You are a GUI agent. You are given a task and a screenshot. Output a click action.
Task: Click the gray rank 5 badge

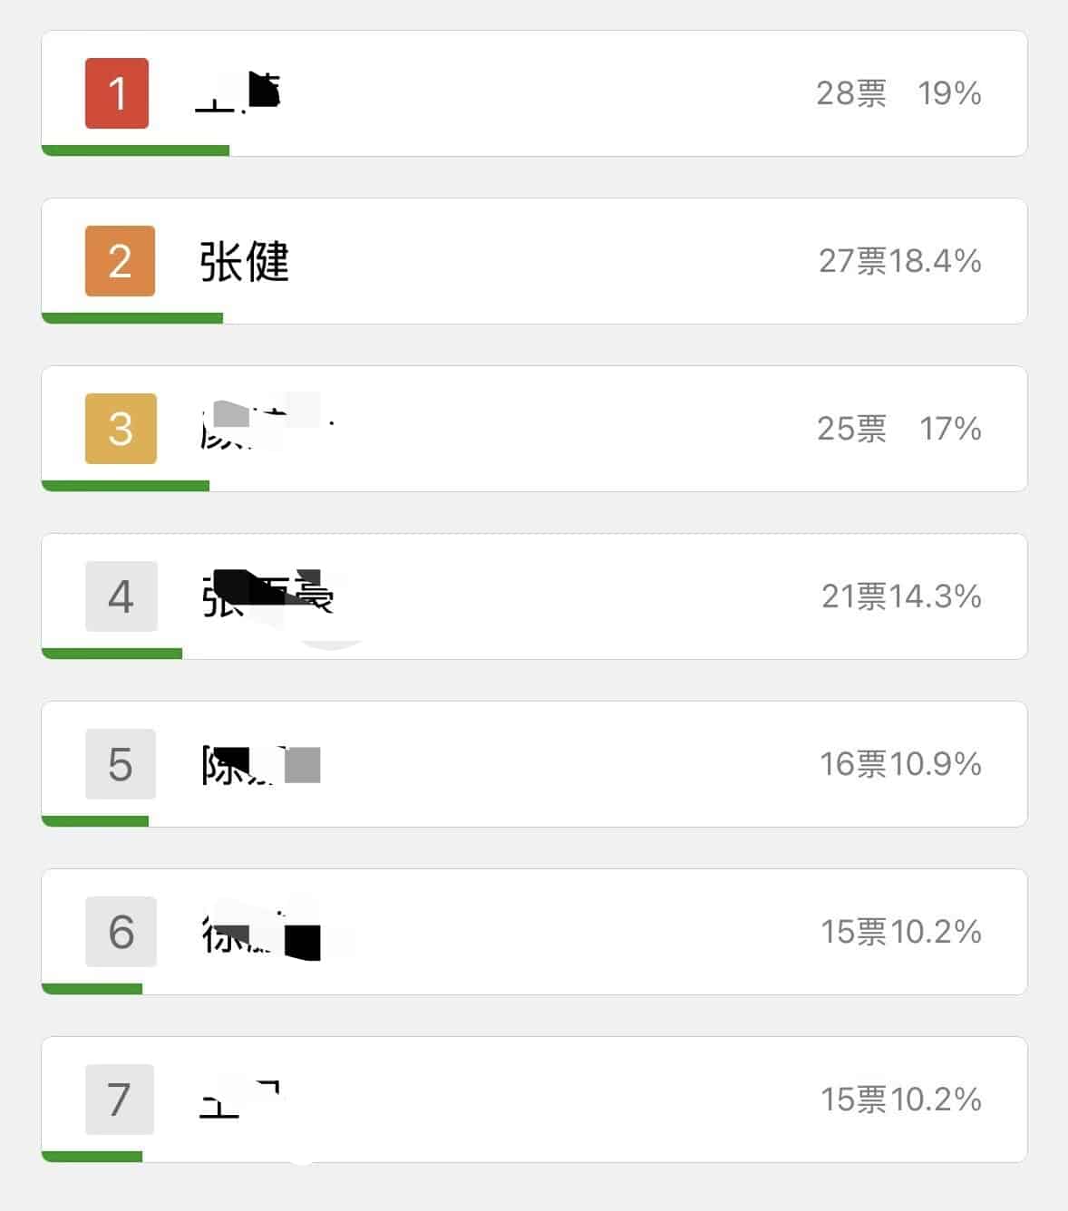pos(121,764)
